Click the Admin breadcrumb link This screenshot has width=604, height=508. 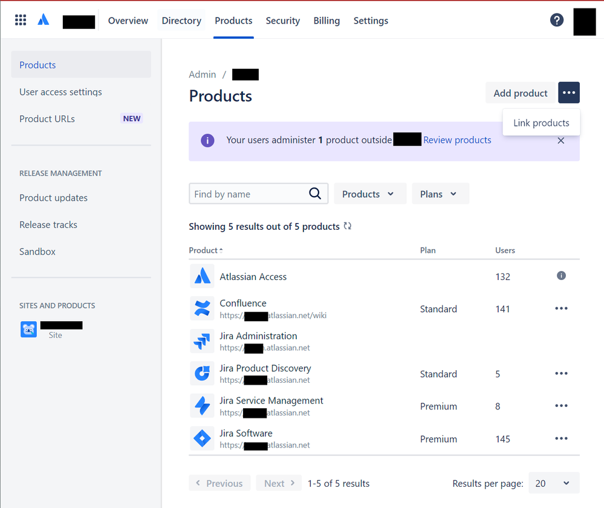pyautogui.click(x=202, y=74)
